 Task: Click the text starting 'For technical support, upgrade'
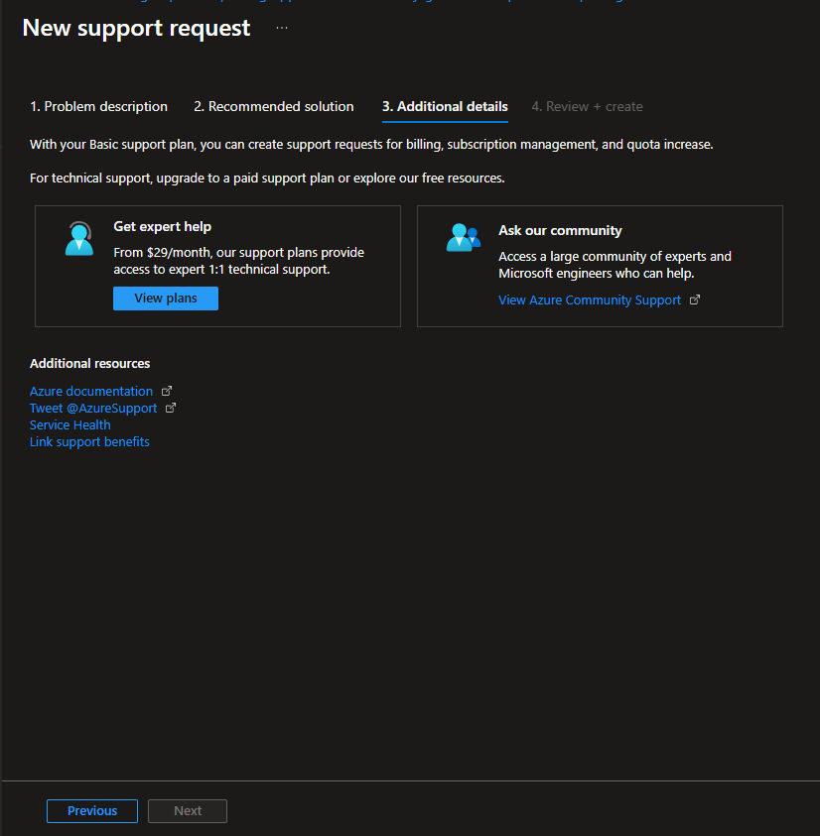tap(267, 179)
